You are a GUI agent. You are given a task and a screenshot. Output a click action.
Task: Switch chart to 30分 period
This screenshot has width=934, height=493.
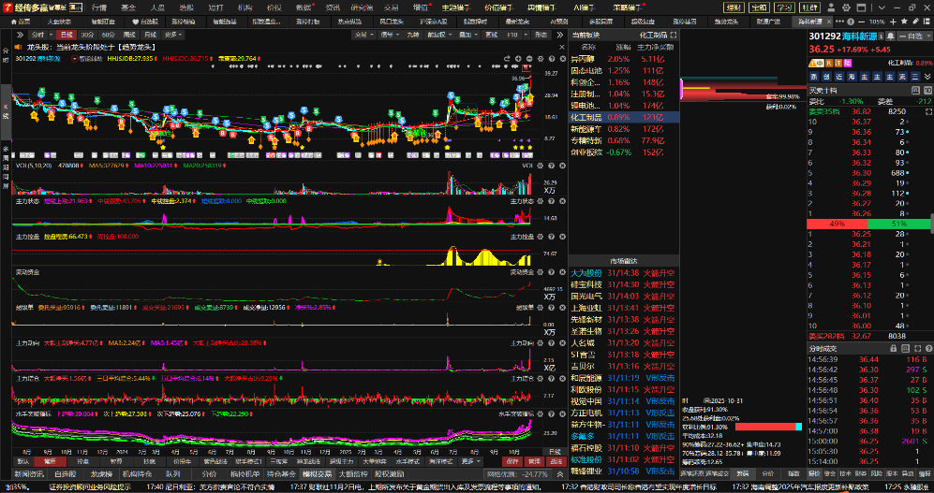(x=86, y=35)
